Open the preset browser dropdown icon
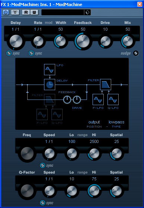Viewport: 144px width, 208px height. [87, 12]
